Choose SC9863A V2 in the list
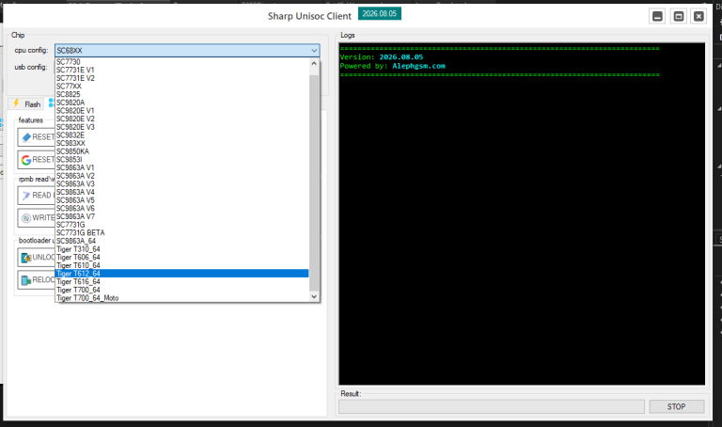722x427 pixels. tap(181, 176)
